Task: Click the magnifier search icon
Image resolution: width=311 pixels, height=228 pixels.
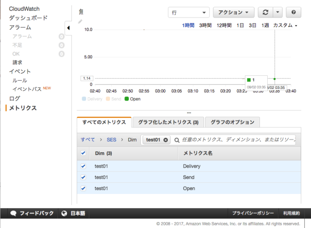Action: coord(176,140)
